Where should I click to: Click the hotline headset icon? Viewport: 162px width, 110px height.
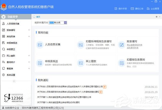click(x=7, y=98)
